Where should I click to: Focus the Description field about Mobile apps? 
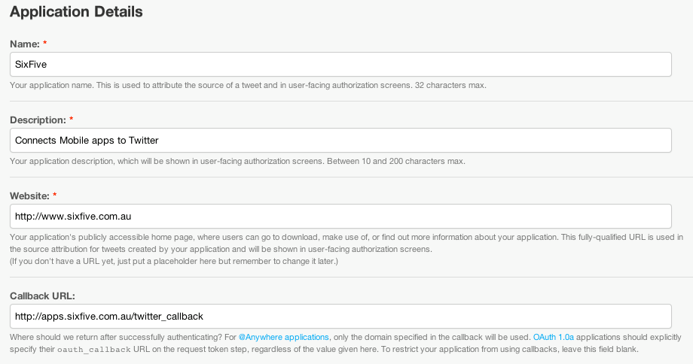(340, 141)
